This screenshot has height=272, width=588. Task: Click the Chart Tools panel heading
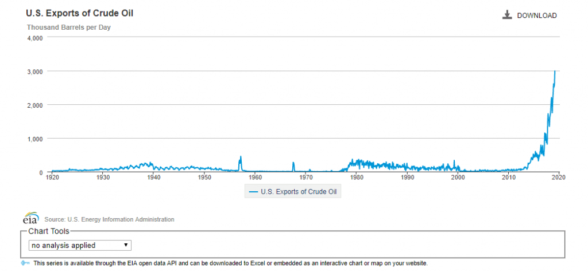click(x=49, y=231)
